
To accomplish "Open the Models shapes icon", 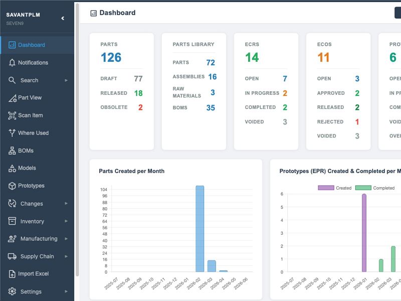I will click(12, 168).
